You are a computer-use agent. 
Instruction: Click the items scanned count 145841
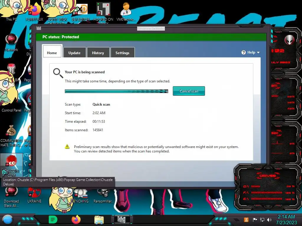98,130
